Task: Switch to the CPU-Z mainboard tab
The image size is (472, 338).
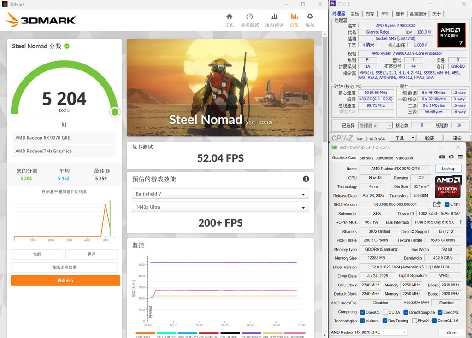Action: [x=355, y=13]
